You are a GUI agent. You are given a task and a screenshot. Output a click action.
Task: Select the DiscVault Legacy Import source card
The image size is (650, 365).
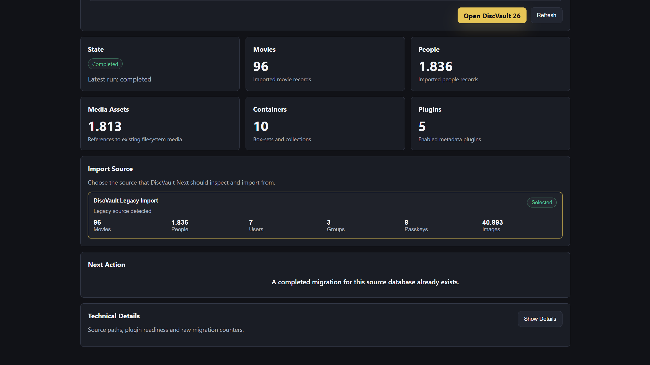tap(325, 215)
